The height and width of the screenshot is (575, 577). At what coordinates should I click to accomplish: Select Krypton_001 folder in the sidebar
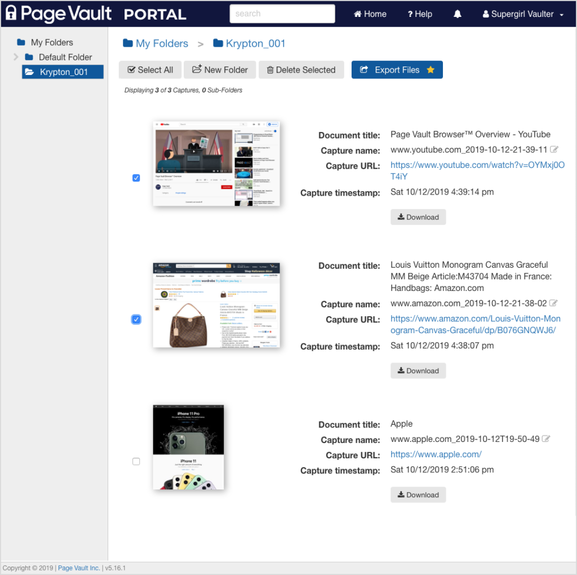(63, 72)
